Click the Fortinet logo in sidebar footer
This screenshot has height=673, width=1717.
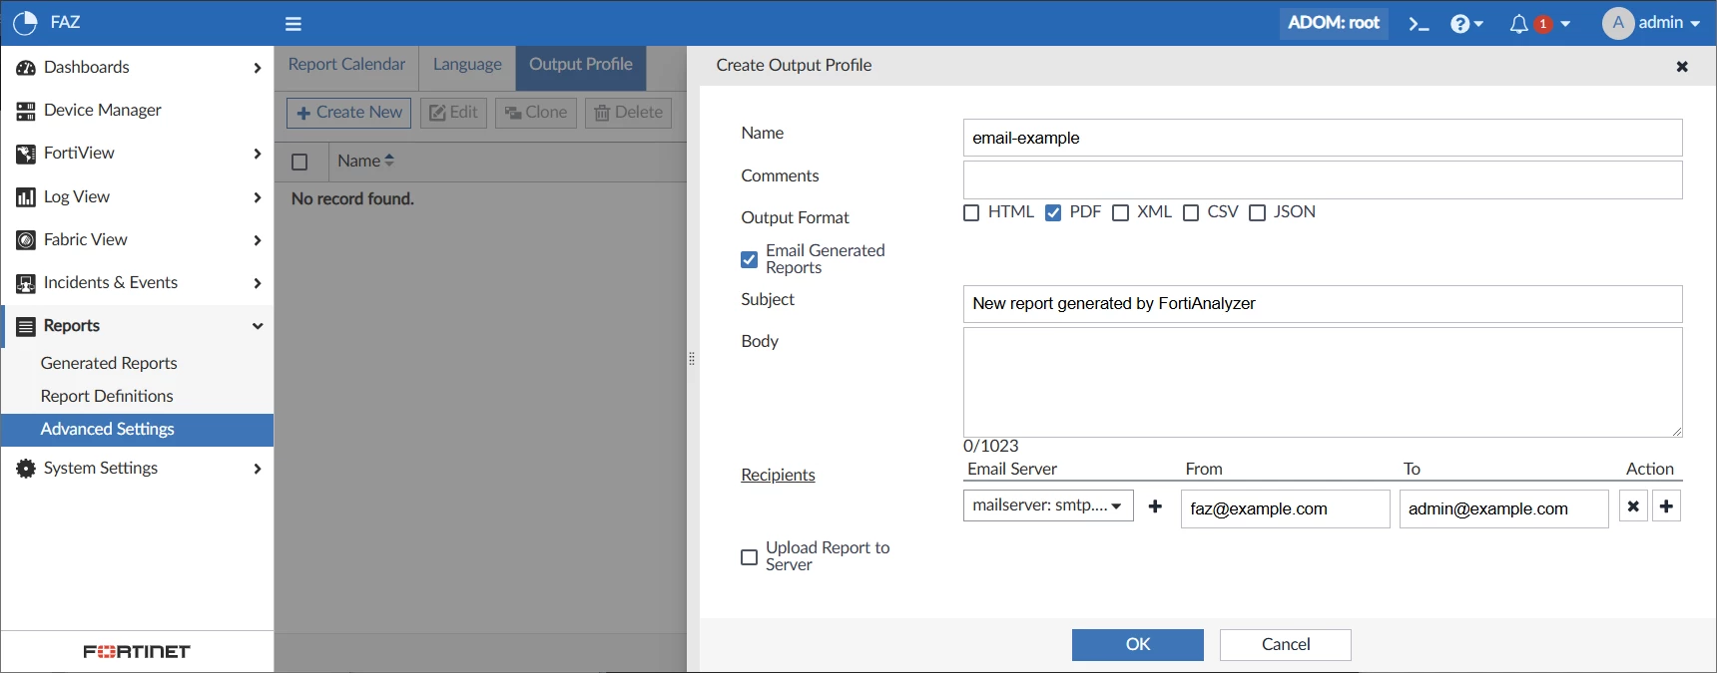(x=137, y=652)
